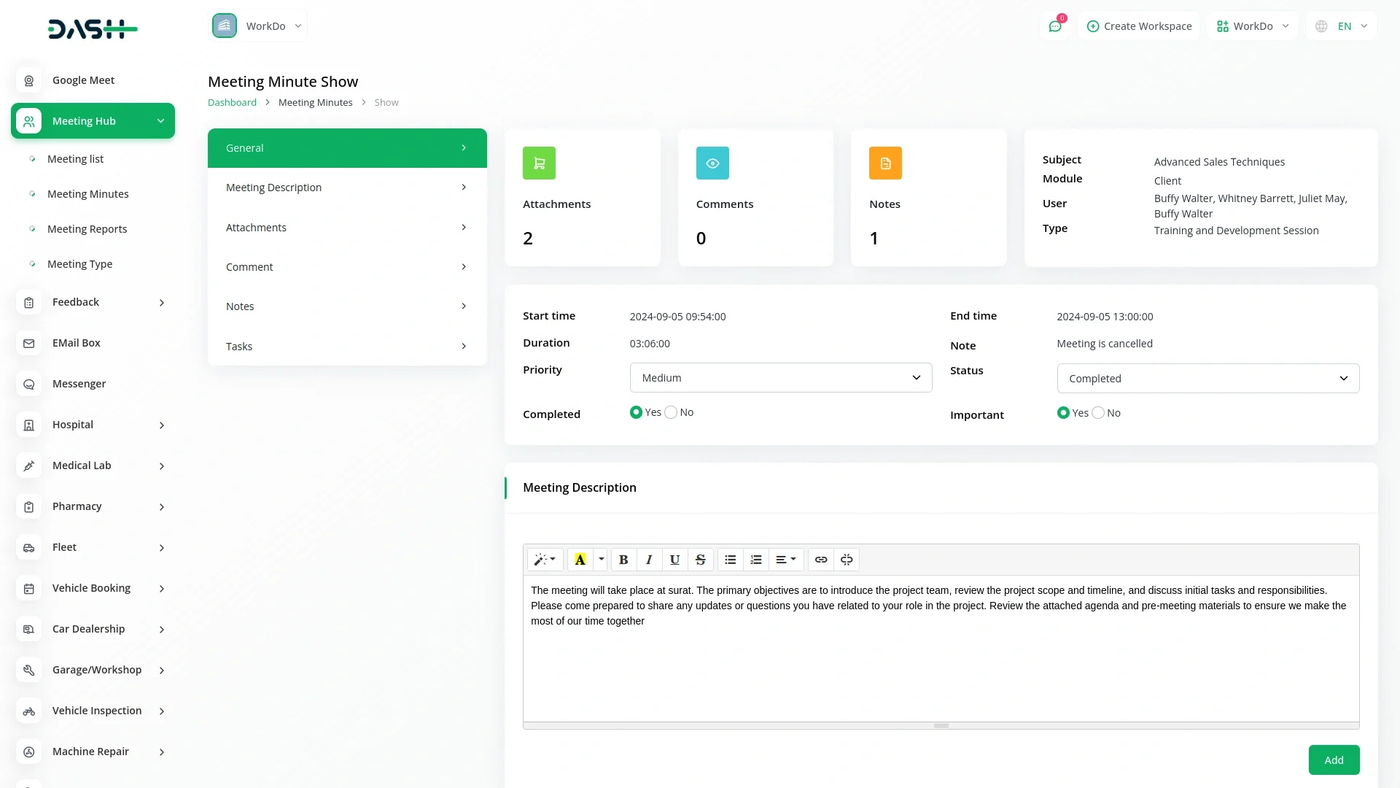The height and width of the screenshot is (788, 1400).
Task: Click the unordered list icon
Action: coord(730,560)
